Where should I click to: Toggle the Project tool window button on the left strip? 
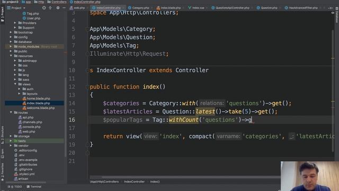[x=2, y=14]
